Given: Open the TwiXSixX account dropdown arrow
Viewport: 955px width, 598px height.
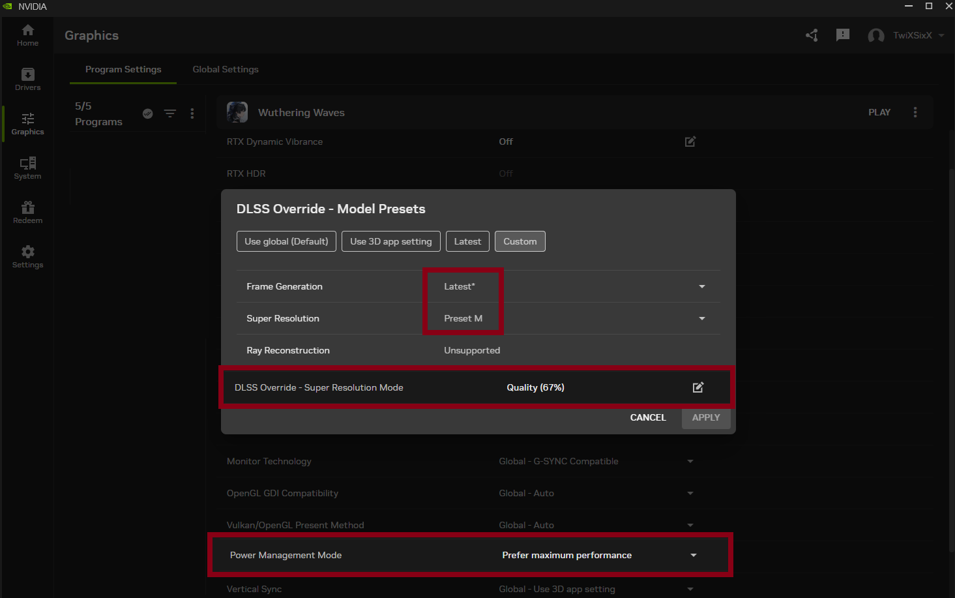Looking at the screenshot, I should (941, 35).
